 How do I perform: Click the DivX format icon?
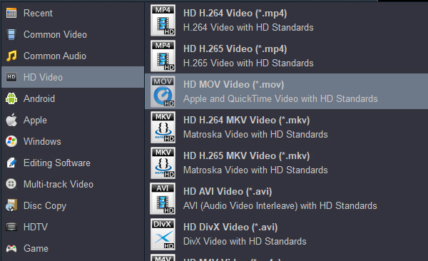pos(163,234)
